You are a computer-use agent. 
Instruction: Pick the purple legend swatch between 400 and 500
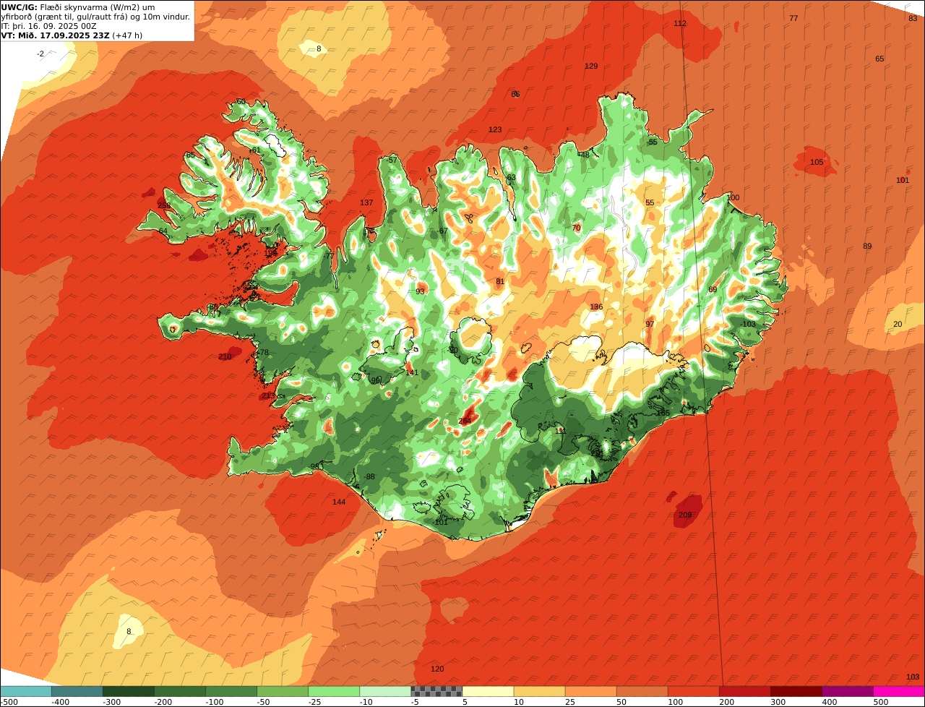coord(848,691)
